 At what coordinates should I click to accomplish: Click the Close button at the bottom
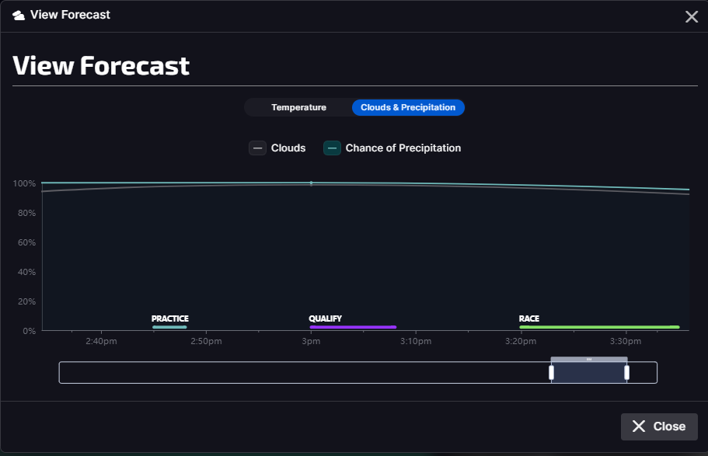click(x=659, y=426)
